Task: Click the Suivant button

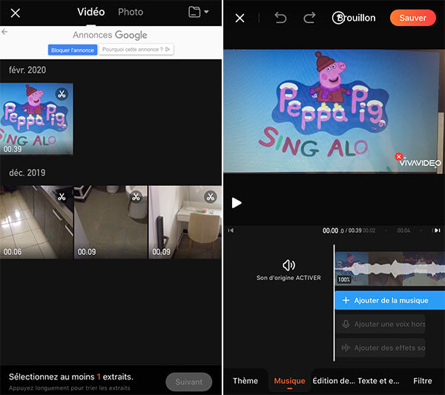Action: 188,382
